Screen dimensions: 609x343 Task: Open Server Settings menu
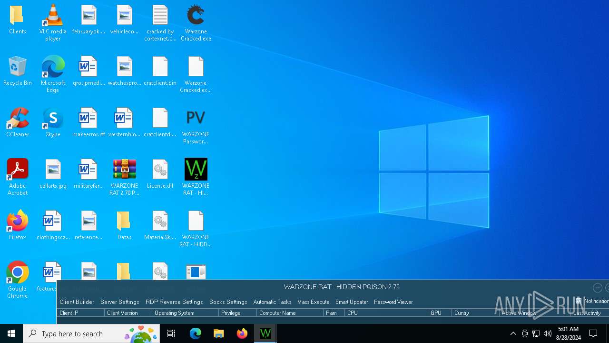[x=119, y=302]
